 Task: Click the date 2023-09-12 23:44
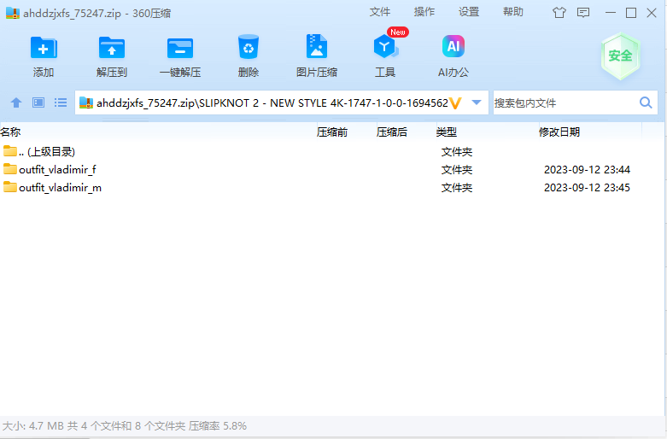(x=587, y=170)
